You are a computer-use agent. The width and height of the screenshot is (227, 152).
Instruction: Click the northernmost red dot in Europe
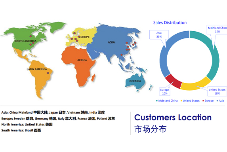pyautogui.click(x=74, y=33)
